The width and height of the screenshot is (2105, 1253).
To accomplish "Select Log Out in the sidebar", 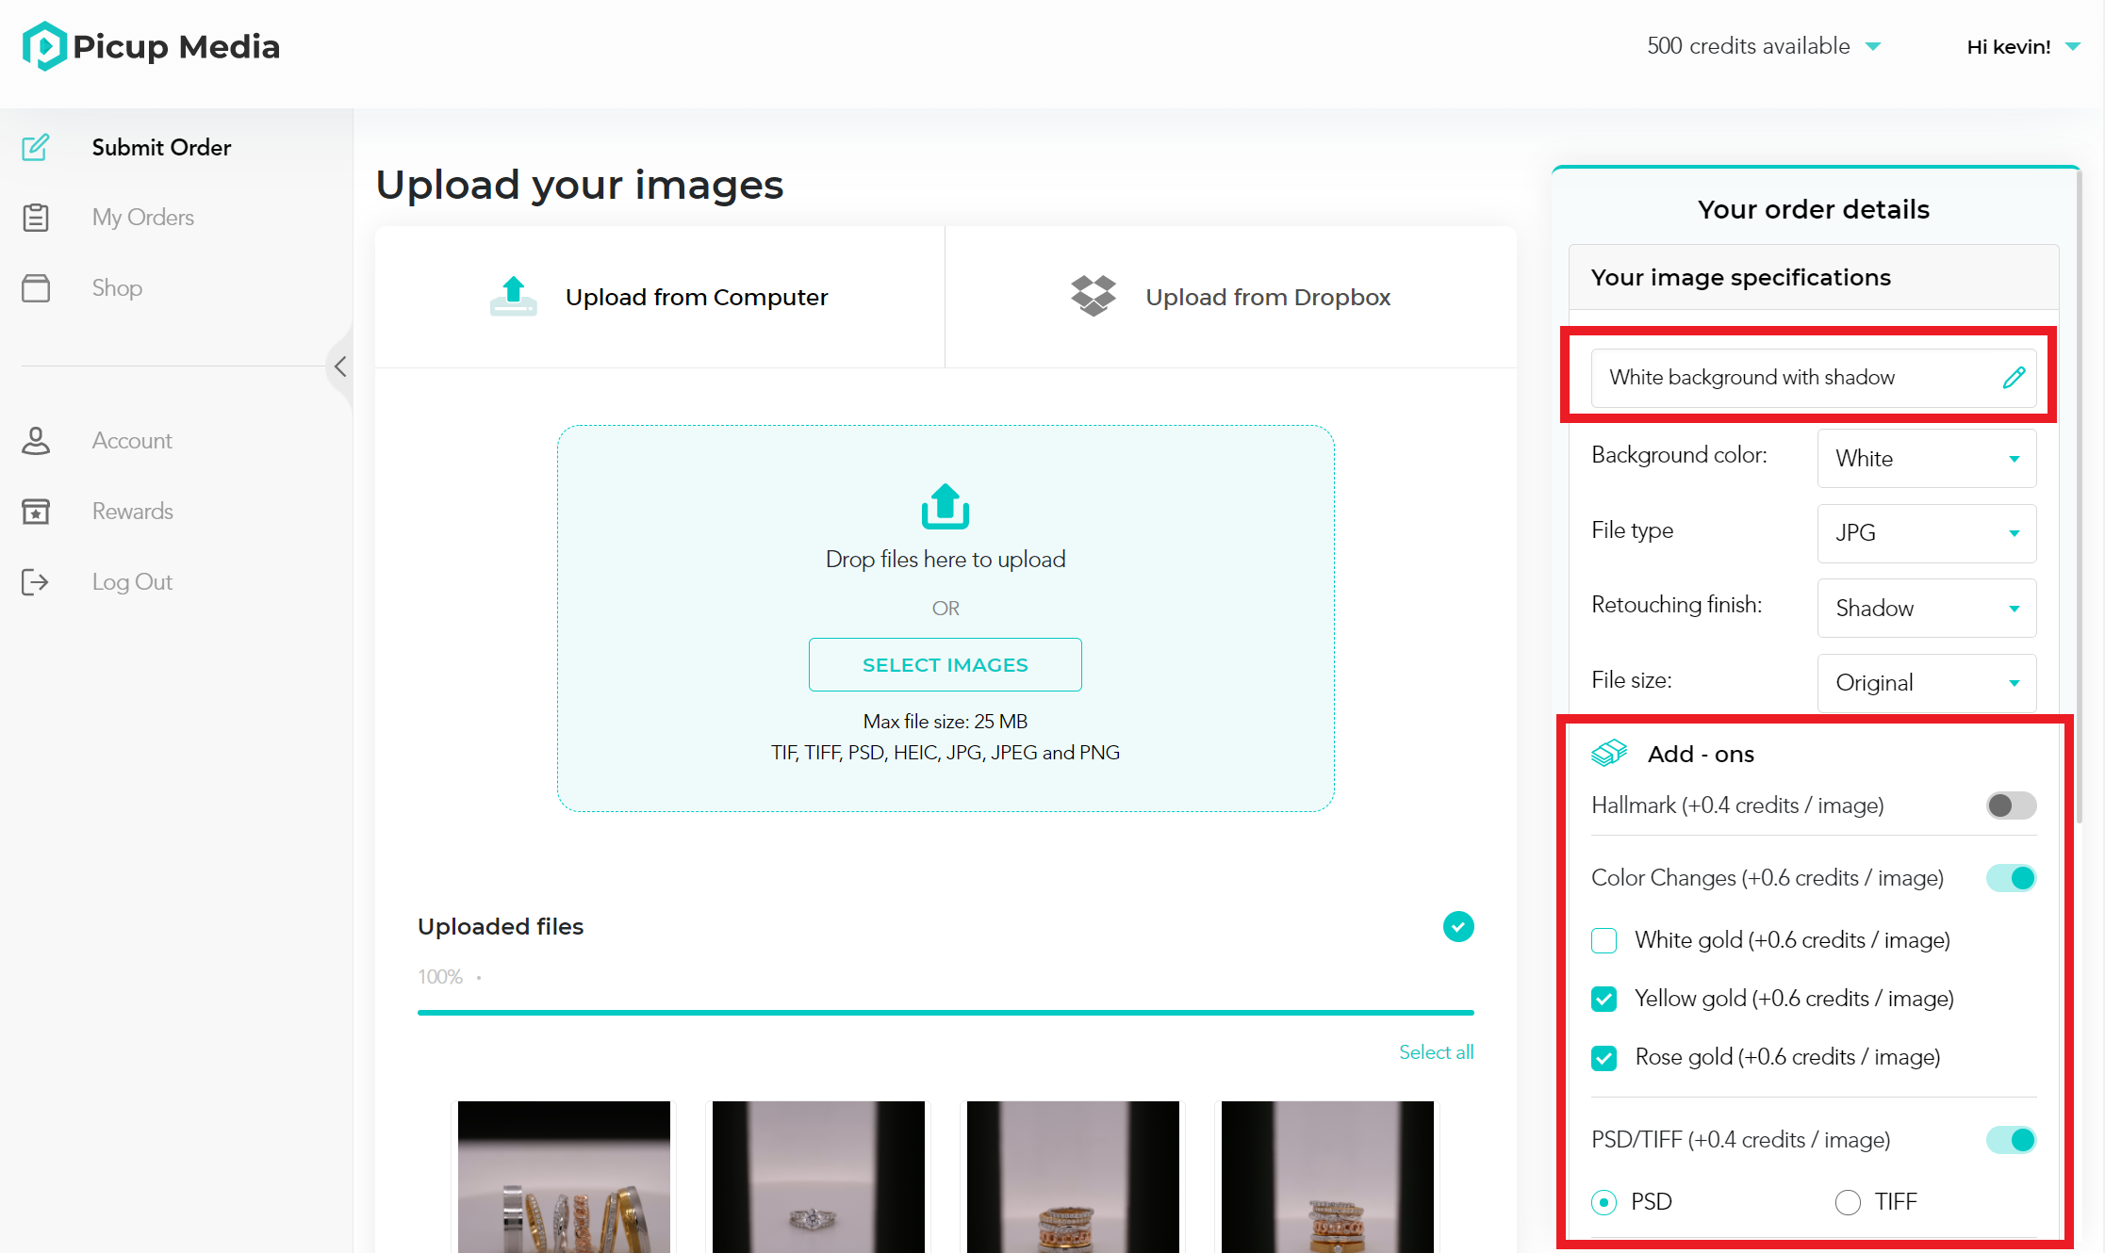I will [x=132, y=582].
